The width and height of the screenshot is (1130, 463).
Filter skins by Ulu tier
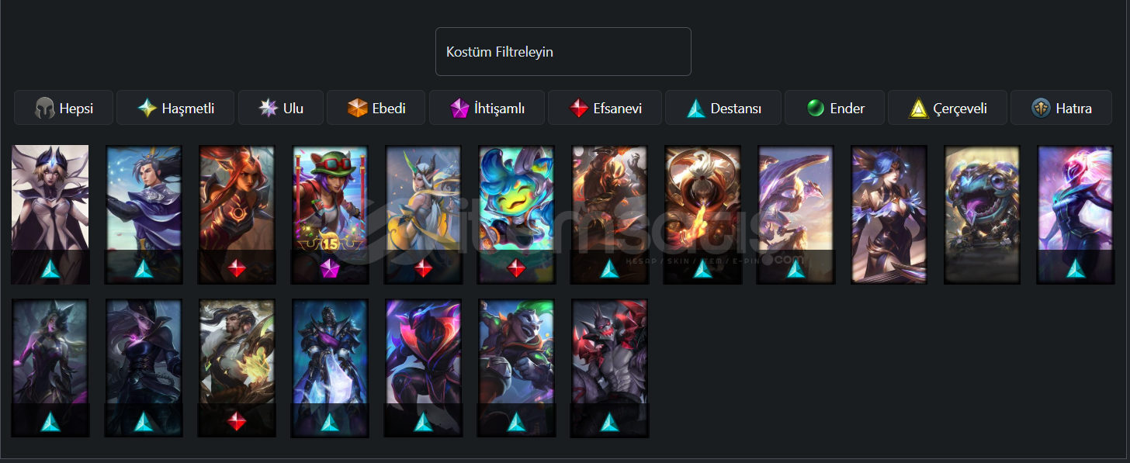tap(280, 108)
